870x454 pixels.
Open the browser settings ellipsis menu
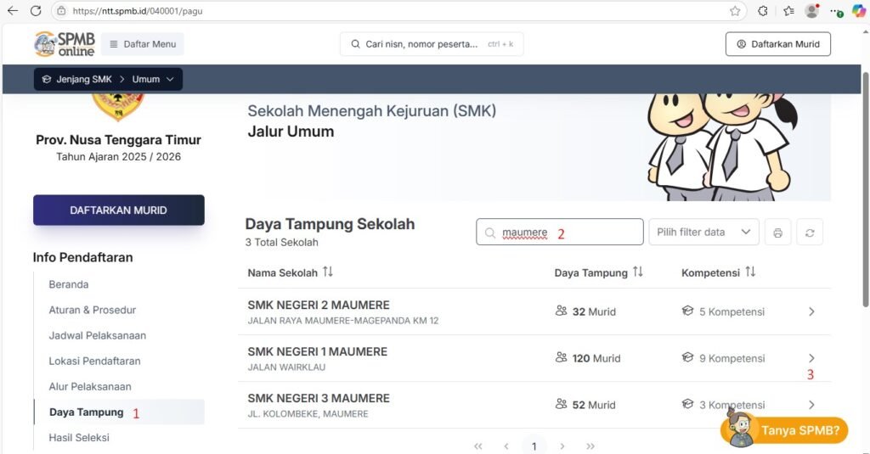pyautogui.click(x=836, y=10)
